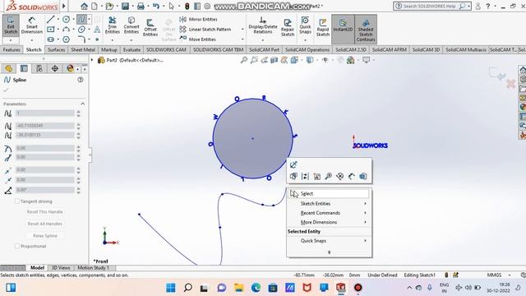Click Zoom to Fit in heads-up toolbar
This screenshot has height=296, width=526.
244,60
